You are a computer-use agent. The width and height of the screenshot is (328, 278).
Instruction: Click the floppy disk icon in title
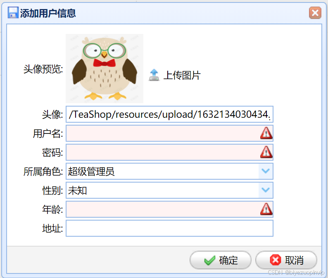click(x=13, y=12)
